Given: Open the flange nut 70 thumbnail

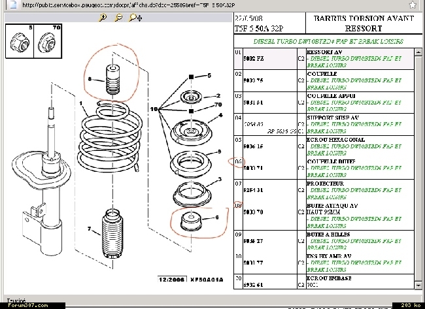Looking at the screenshot, I should click(48, 41).
